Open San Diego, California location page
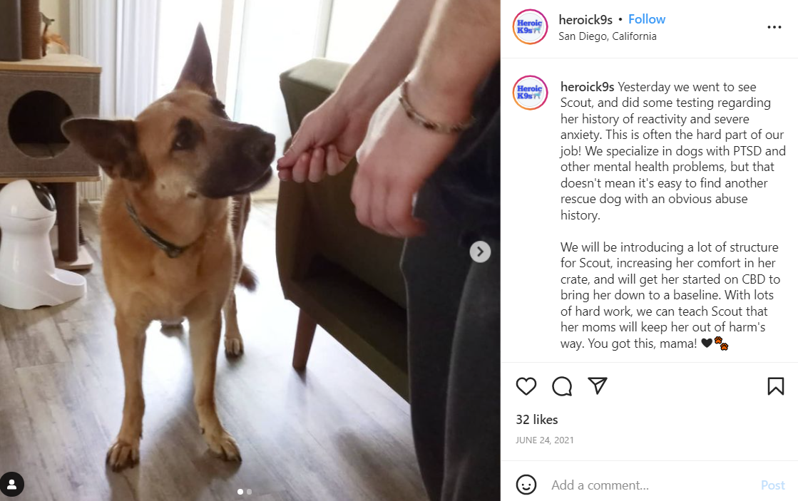The width and height of the screenshot is (798, 501). point(607,36)
